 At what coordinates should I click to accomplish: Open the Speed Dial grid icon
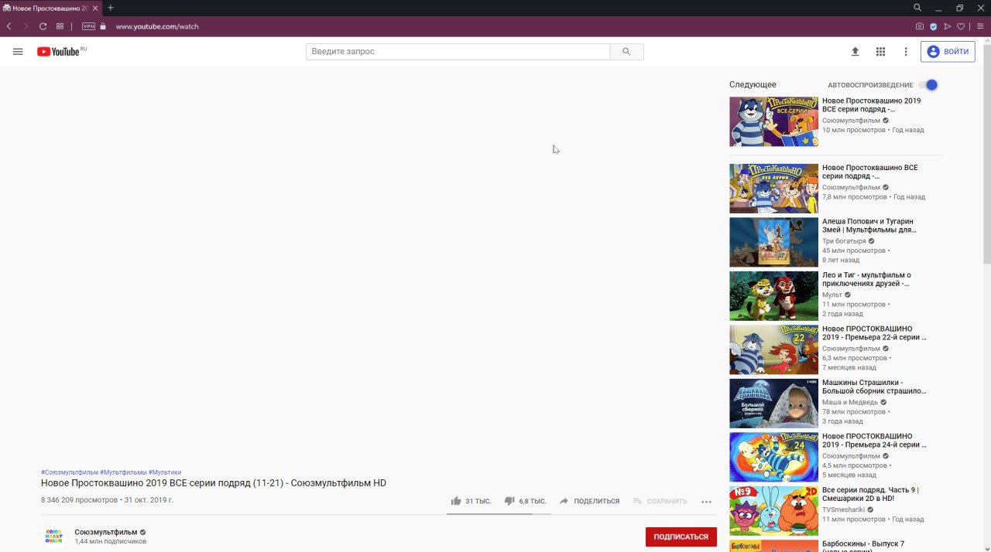[60, 26]
